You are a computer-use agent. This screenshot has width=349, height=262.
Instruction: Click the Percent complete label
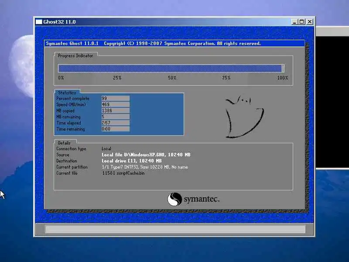(73, 99)
